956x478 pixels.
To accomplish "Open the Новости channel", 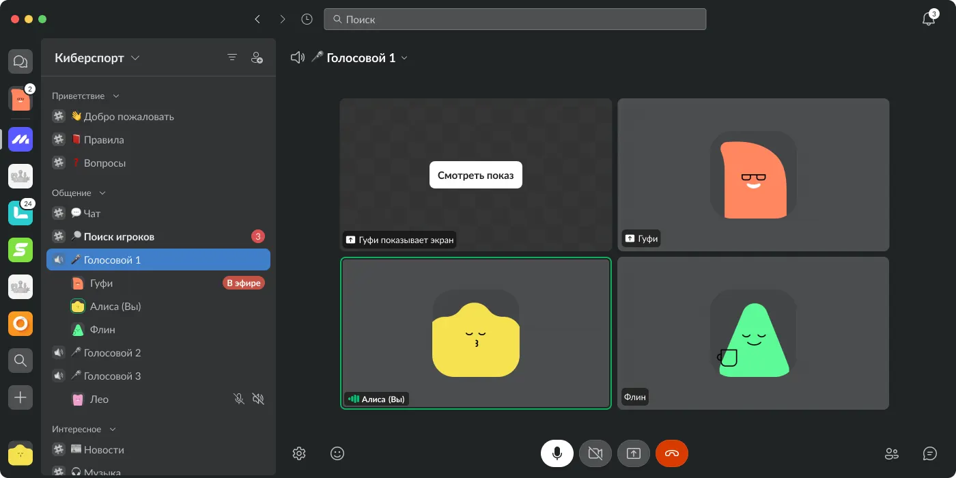I will (x=158, y=450).
